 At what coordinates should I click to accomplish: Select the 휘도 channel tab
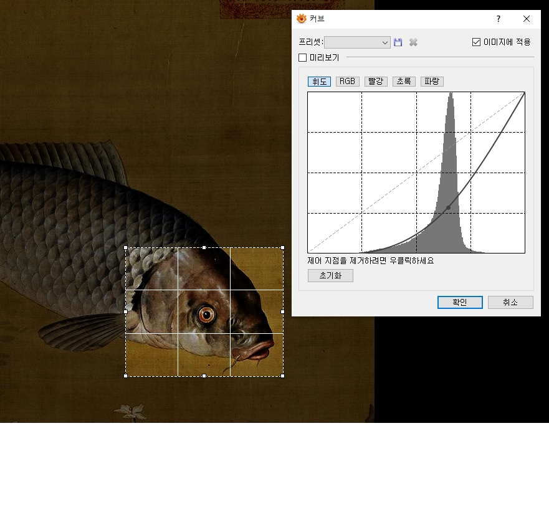tap(319, 82)
